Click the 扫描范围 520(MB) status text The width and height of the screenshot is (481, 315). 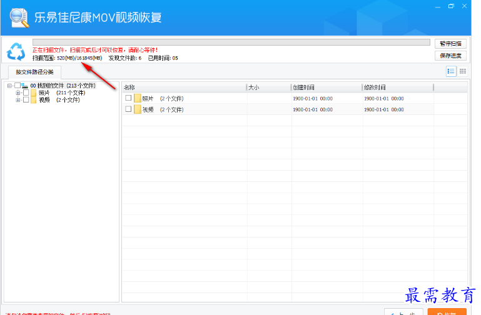(67, 58)
